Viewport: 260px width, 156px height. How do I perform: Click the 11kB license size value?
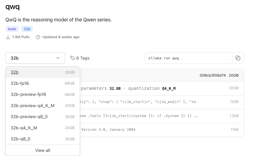(x=235, y=130)
